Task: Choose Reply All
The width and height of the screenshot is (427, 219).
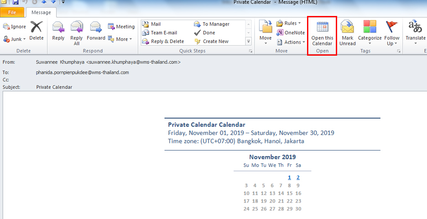Action: click(x=77, y=33)
